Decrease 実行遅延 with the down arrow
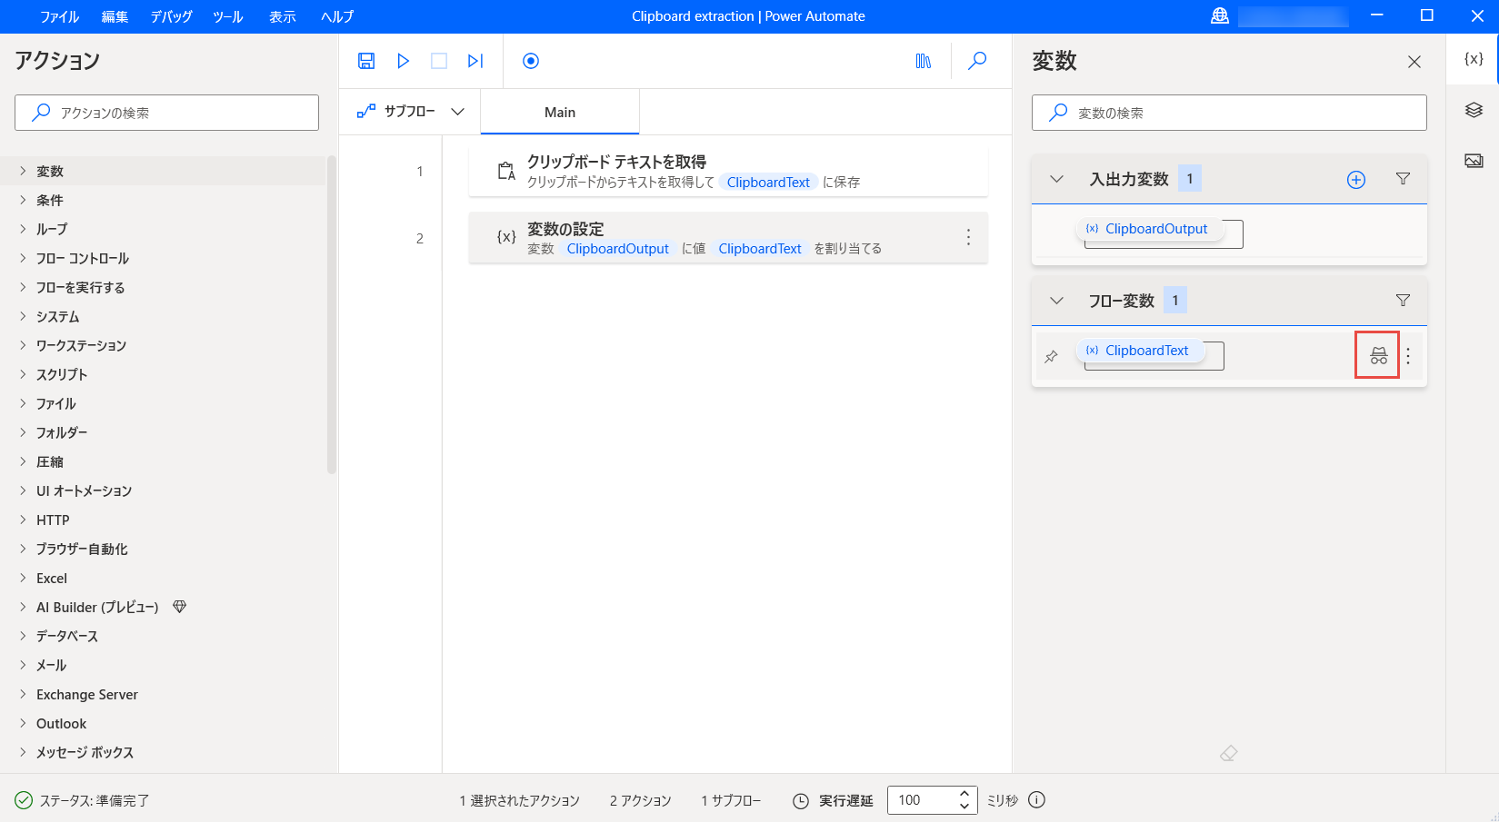The width and height of the screenshot is (1499, 822). click(x=964, y=807)
